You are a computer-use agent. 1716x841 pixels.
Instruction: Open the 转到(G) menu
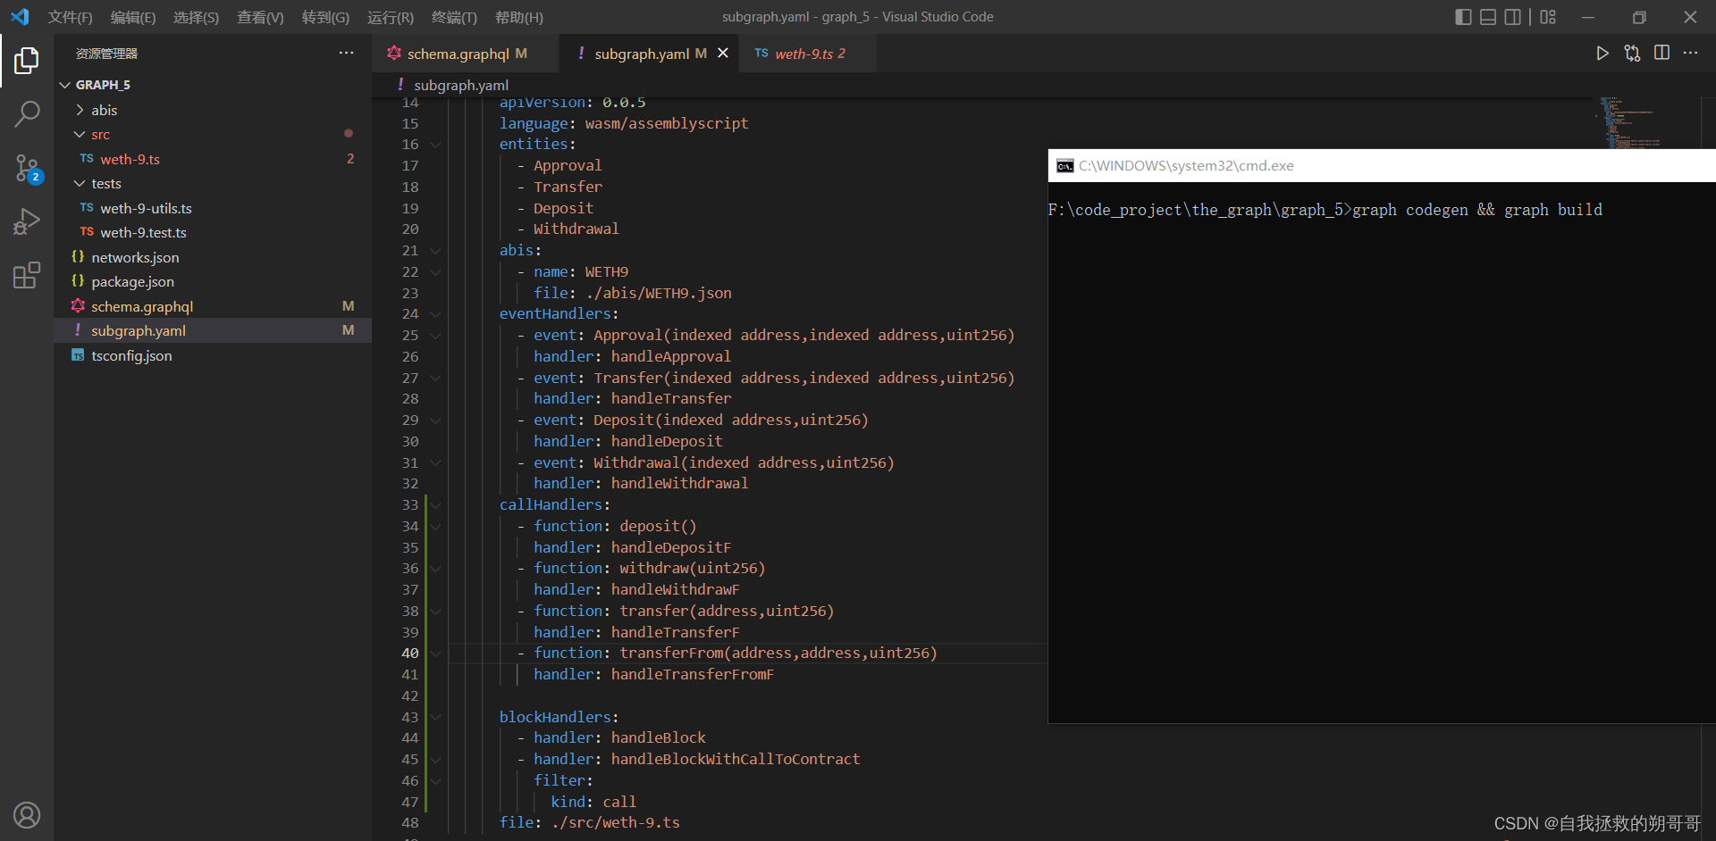pos(325,17)
